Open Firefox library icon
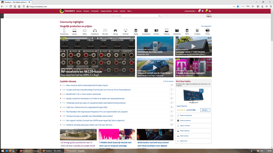The height and width of the screenshot is (153, 273). coord(258,6)
